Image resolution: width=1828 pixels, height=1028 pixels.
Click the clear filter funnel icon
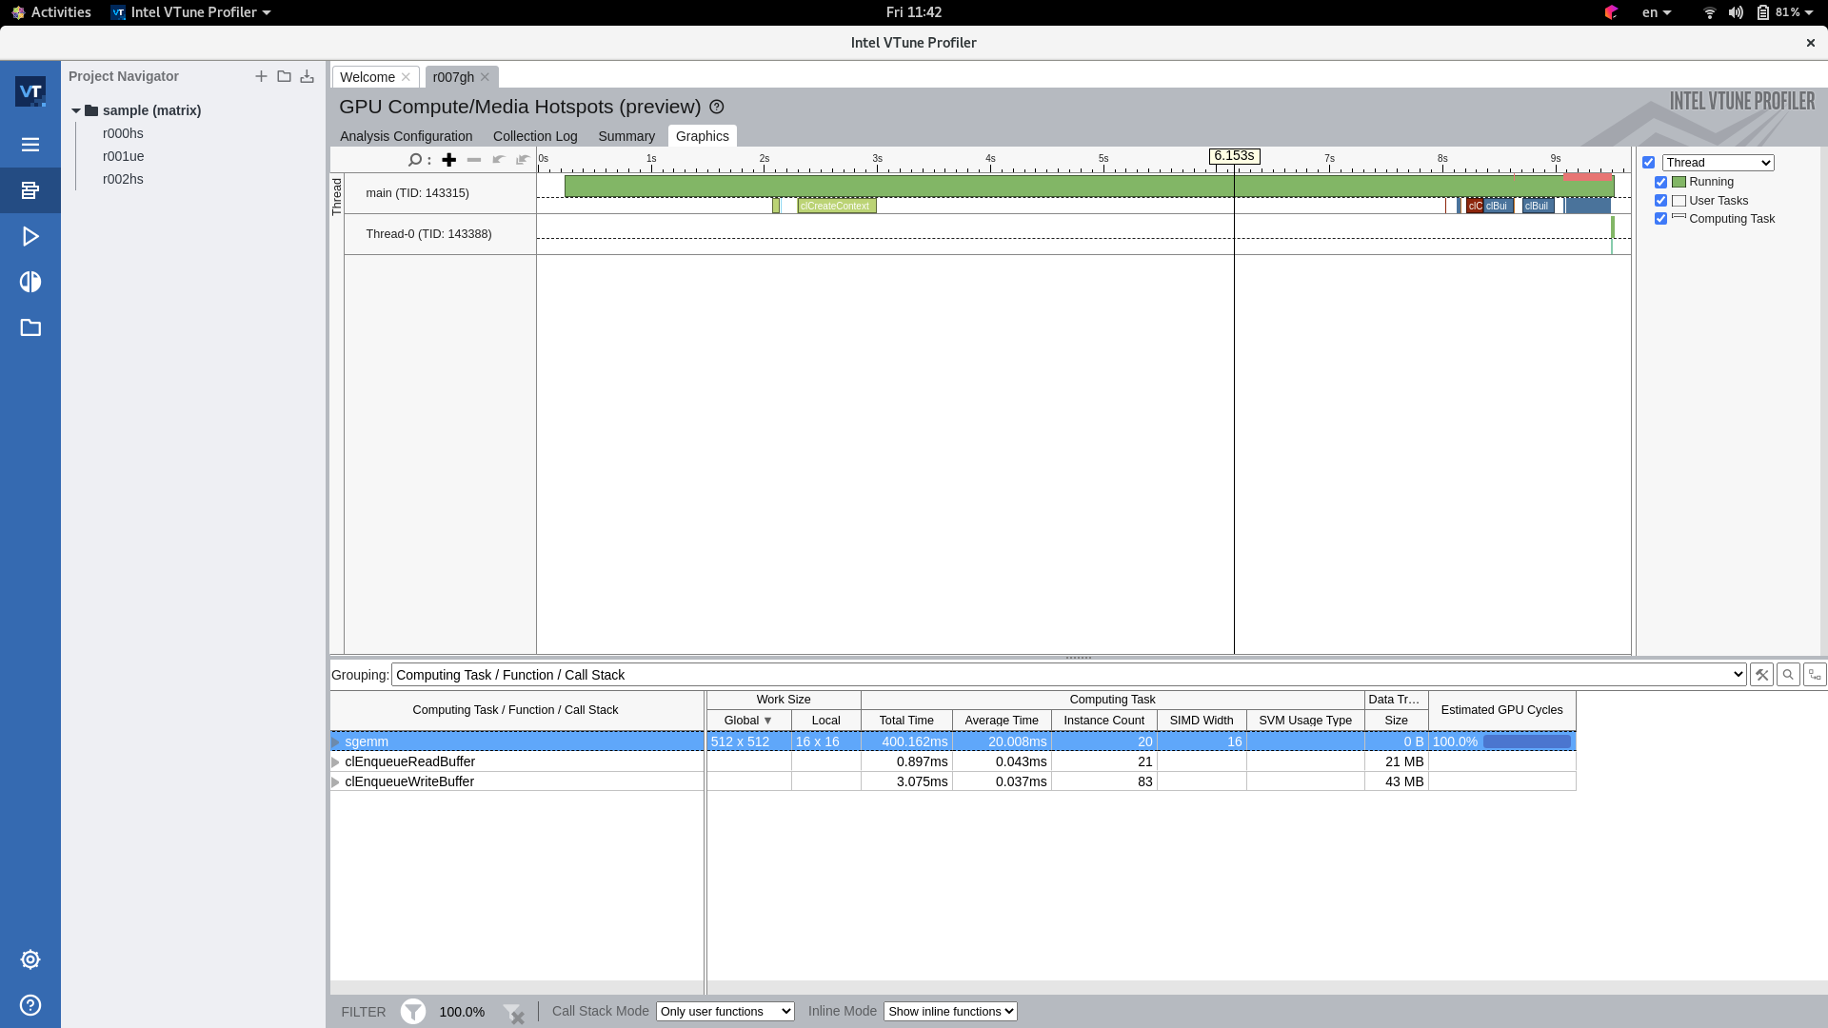coord(513,1013)
